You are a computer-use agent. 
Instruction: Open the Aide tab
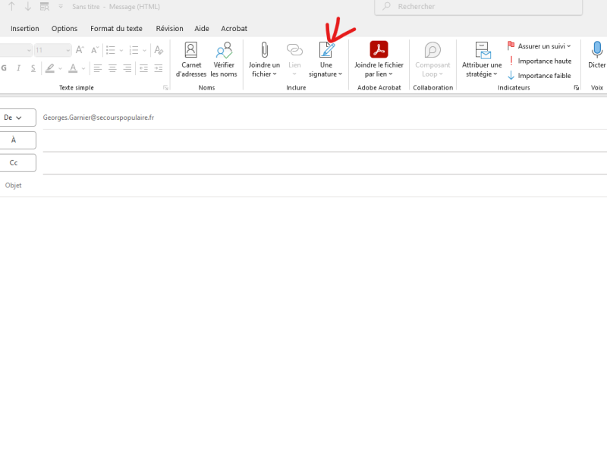pyautogui.click(x=202, y=29)
